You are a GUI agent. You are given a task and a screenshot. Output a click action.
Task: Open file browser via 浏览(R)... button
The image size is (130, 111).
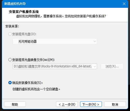pos(112,66)
